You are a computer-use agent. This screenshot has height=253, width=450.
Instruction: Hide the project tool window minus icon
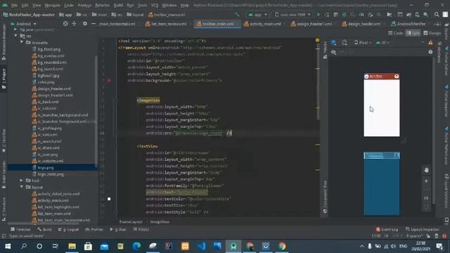point(94,24)
